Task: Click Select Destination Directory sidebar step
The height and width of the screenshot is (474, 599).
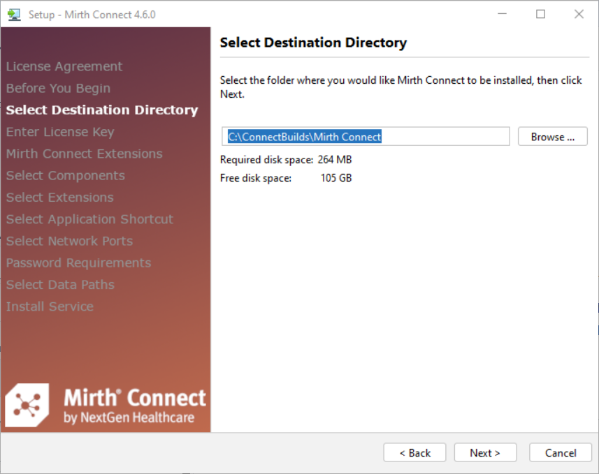Action: click(x=102, y=110)
